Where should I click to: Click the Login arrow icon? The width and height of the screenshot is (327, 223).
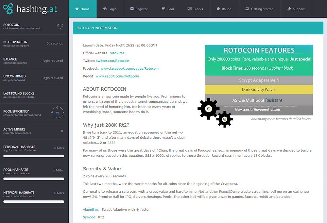point(105,9)
